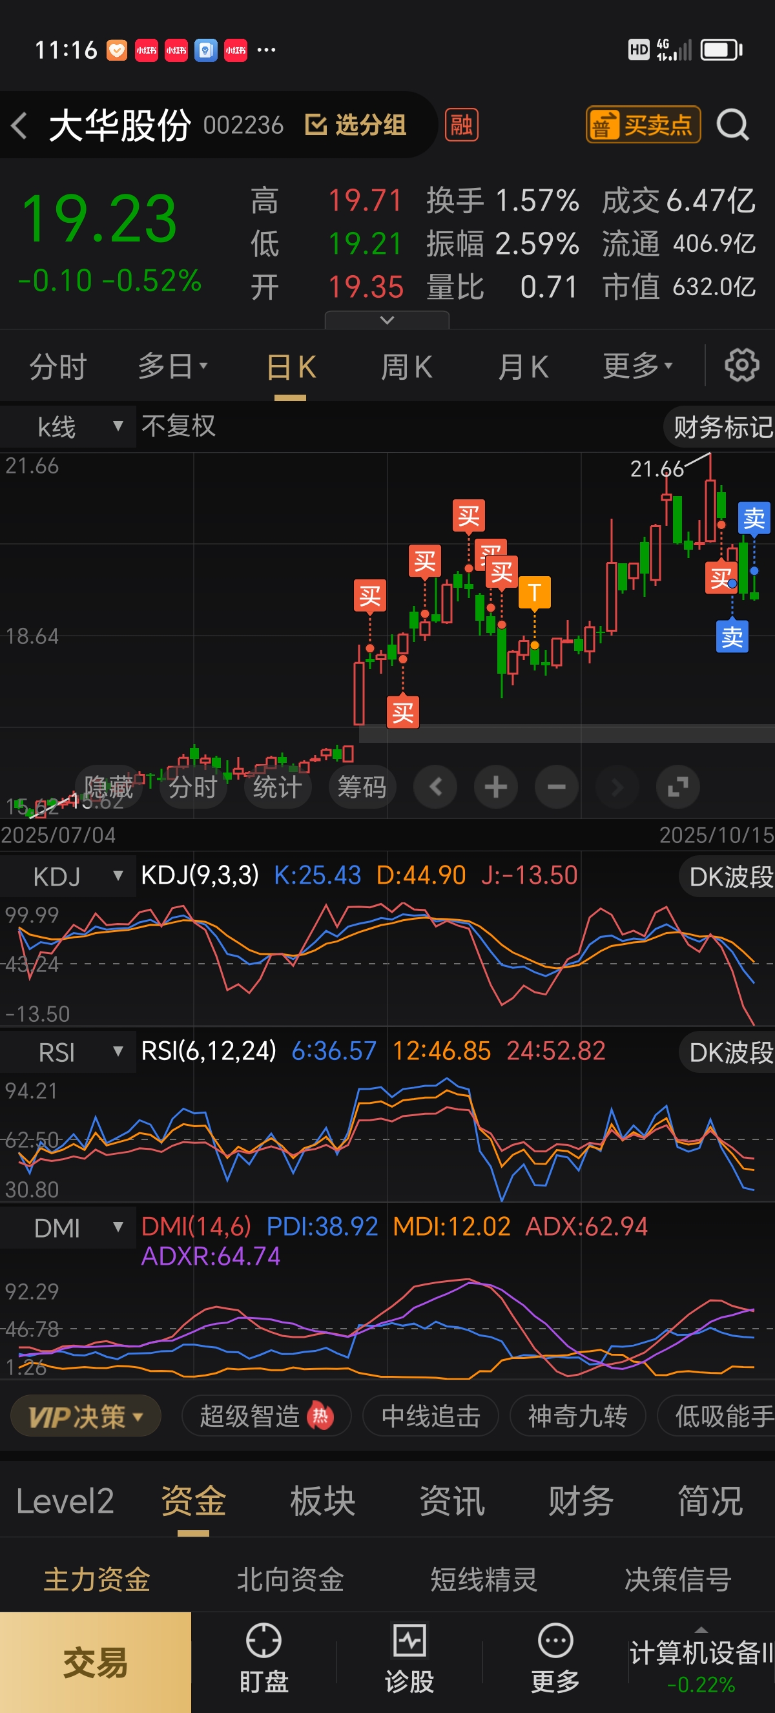This screenshot has width=775, height=1713.
Task: Select the 日K tab
Action: click(x=291, y=366)
